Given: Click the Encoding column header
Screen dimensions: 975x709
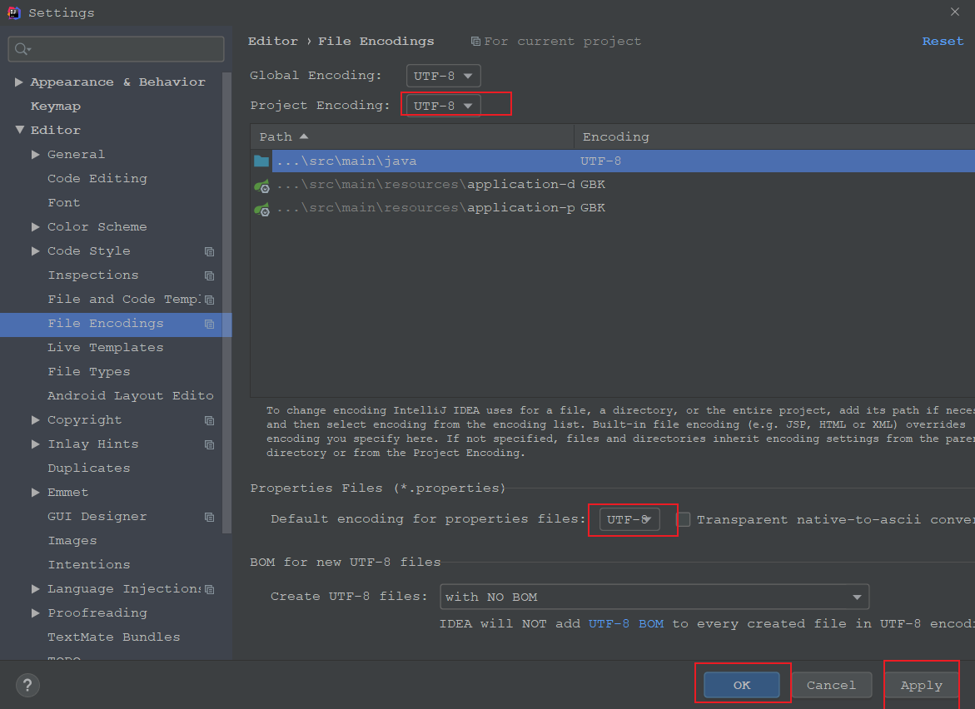Looking at the screenshot, I should tap(774, 136).
